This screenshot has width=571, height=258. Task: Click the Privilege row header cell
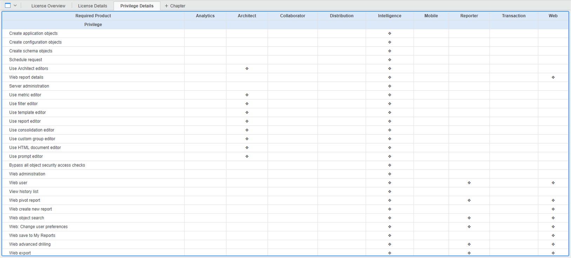(93, 25)
